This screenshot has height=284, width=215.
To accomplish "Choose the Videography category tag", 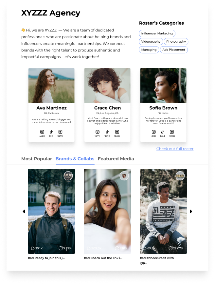I will (151, 41).
